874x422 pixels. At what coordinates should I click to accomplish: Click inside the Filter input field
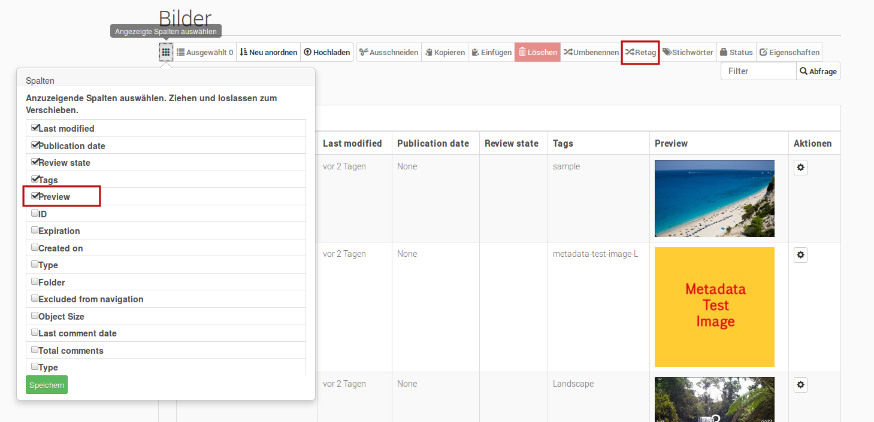758,71
